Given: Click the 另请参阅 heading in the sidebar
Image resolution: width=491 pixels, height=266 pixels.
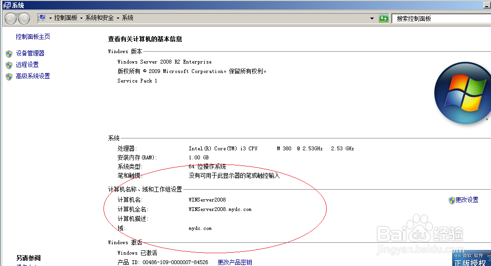Looking at the screenshot, I should pos(28,258).
